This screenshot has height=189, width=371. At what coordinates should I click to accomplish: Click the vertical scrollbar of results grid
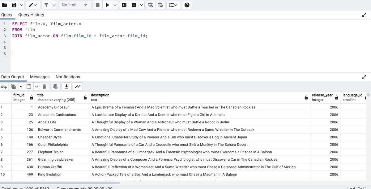point(369,95)
